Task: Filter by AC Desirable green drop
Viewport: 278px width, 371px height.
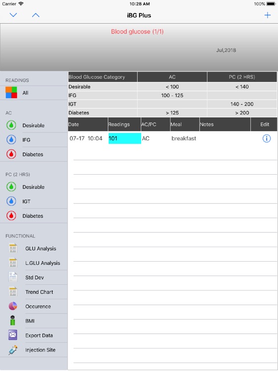Action: point(11,125)
